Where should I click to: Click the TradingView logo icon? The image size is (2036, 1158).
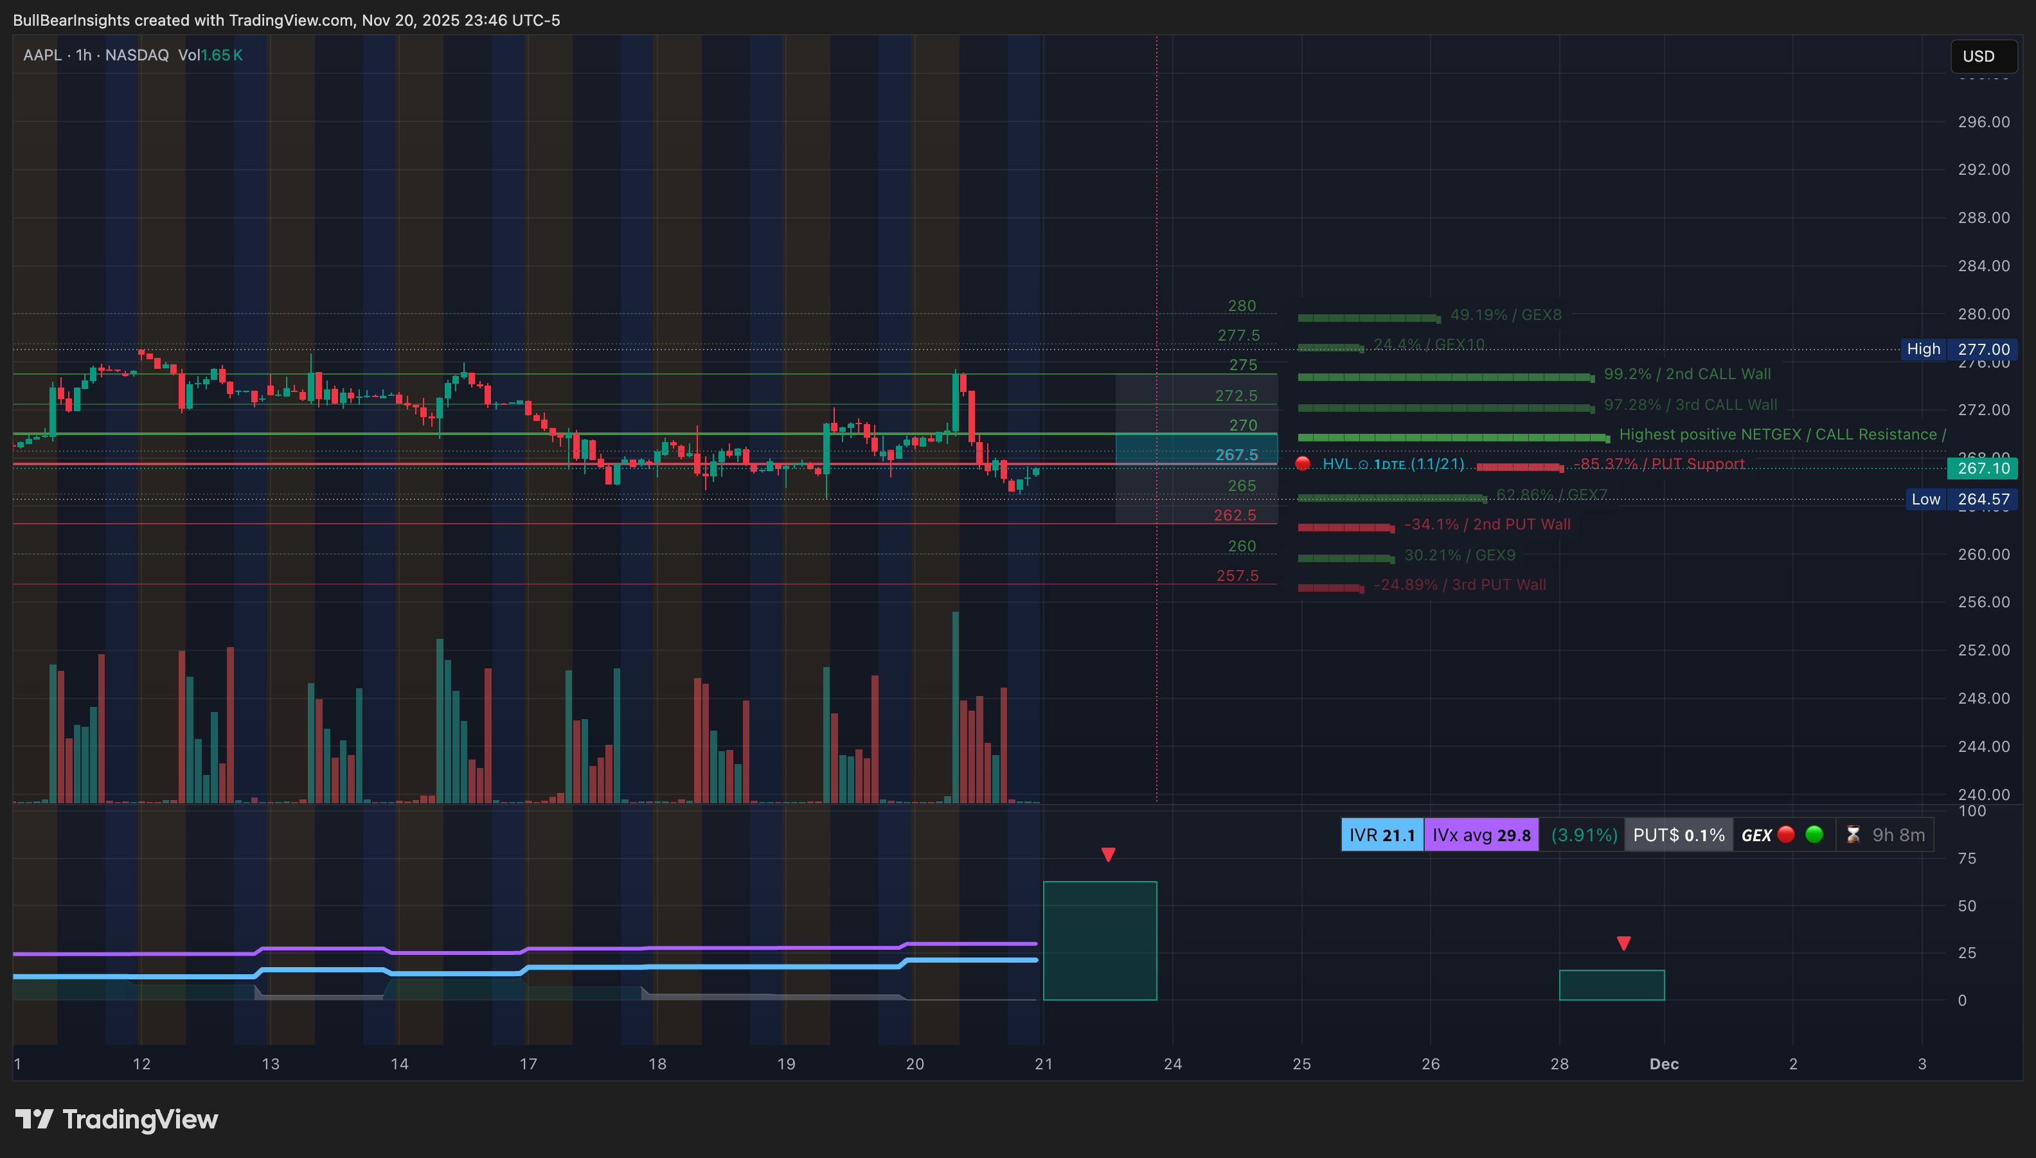34,1119
